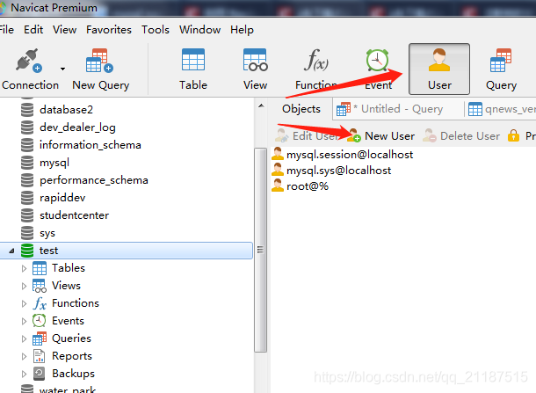Select user root@%
Viewport: 536px width, 393px height.
click(x=300, y=186)
